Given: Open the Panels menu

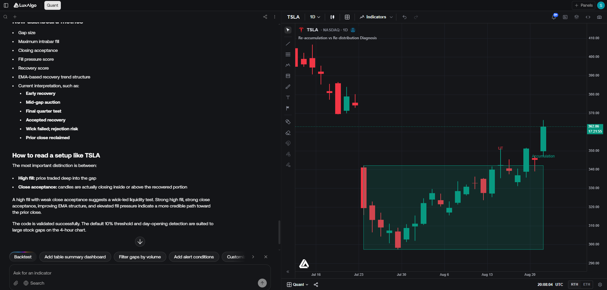Looking at the screenshot, I should pyautogui.click(x=583, y=5).
